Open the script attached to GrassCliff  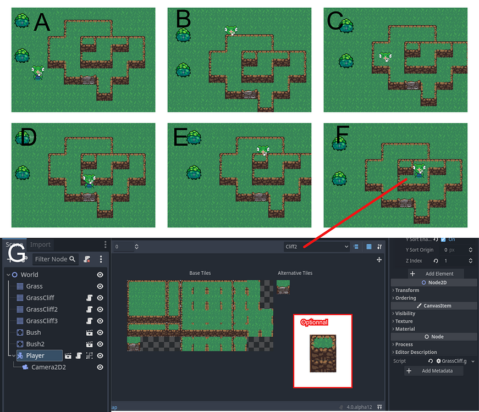(89, 298)
